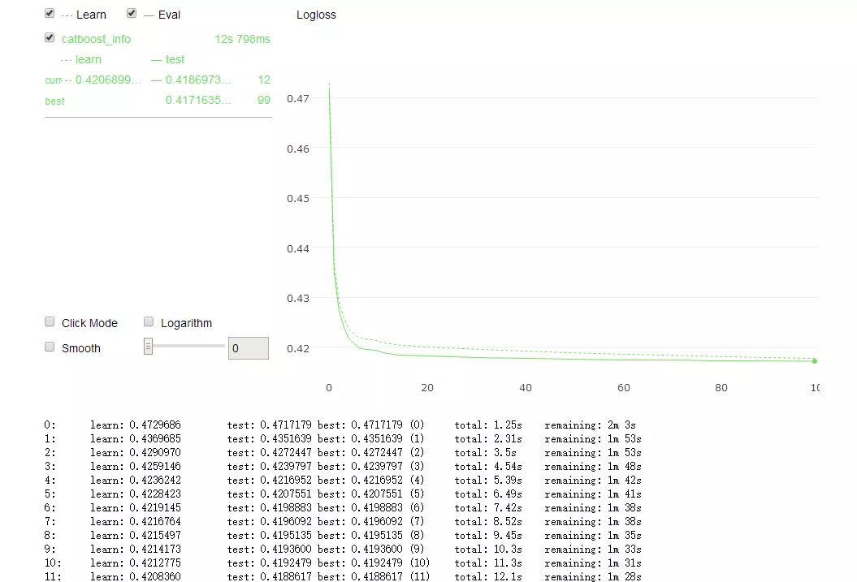The image size is (857, 582).
Task: Click x-axis label 80
Action: pos(721,388)
